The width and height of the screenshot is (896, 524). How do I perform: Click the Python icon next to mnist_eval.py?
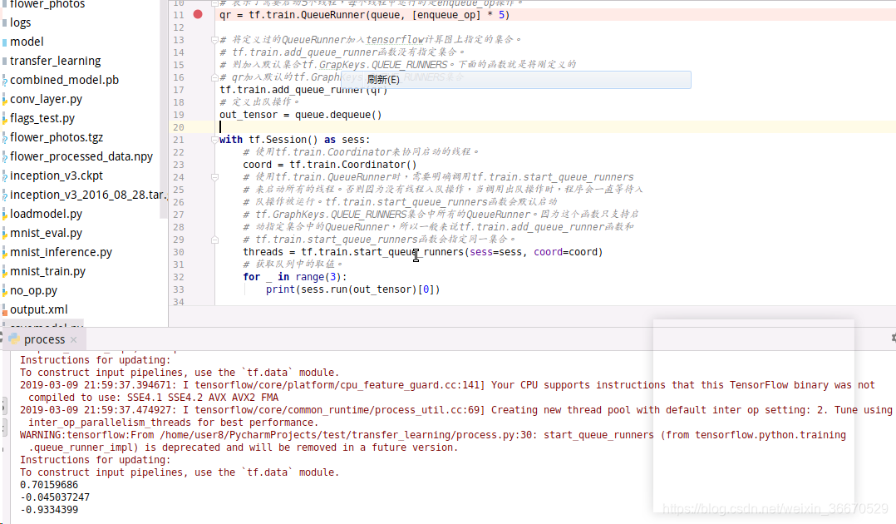[7, 232]
